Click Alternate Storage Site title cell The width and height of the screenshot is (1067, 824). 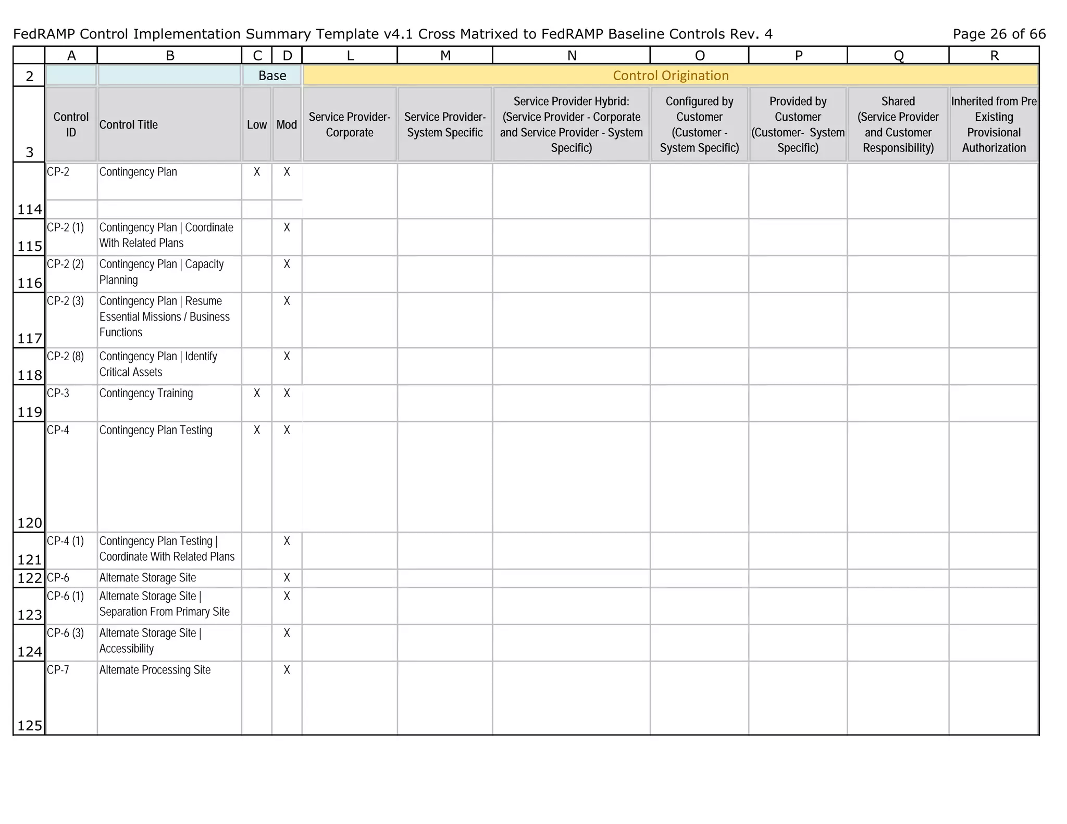point(148,578)
